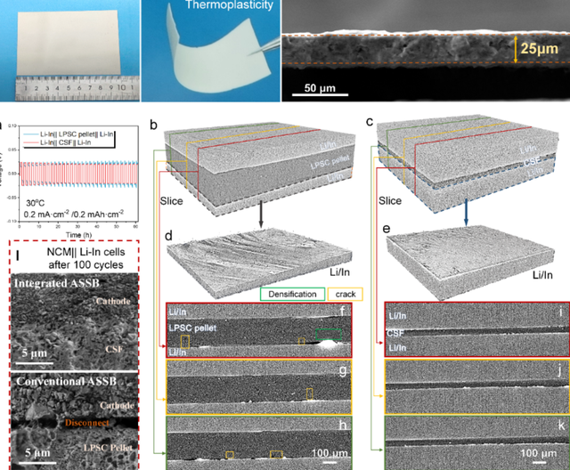Select the 'LPSC pellet' label on 3D block b
This screenshot has width=570, height=470.
[x=330, y=162]
